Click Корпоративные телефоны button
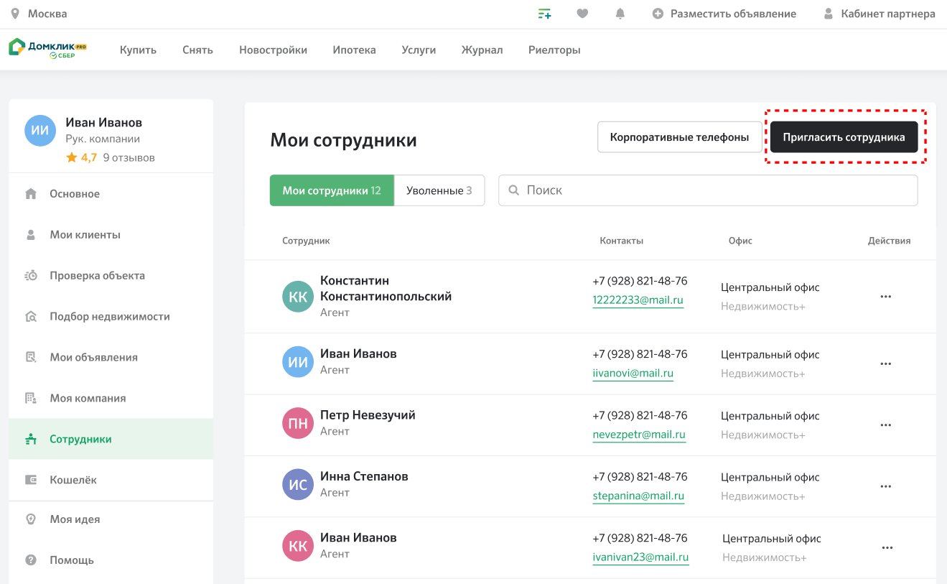Screen dimensions: 947x584 pos(679,136)
